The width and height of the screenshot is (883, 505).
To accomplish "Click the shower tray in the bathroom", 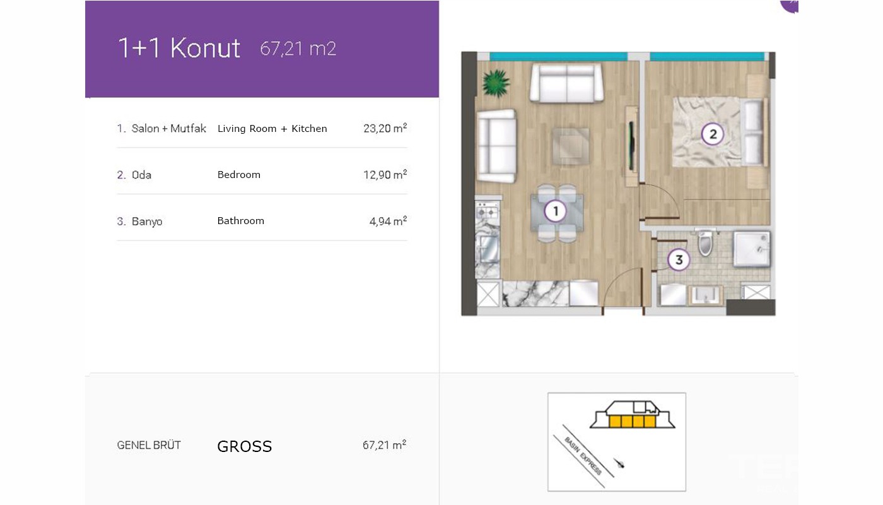I will click(x=752, y=249).
